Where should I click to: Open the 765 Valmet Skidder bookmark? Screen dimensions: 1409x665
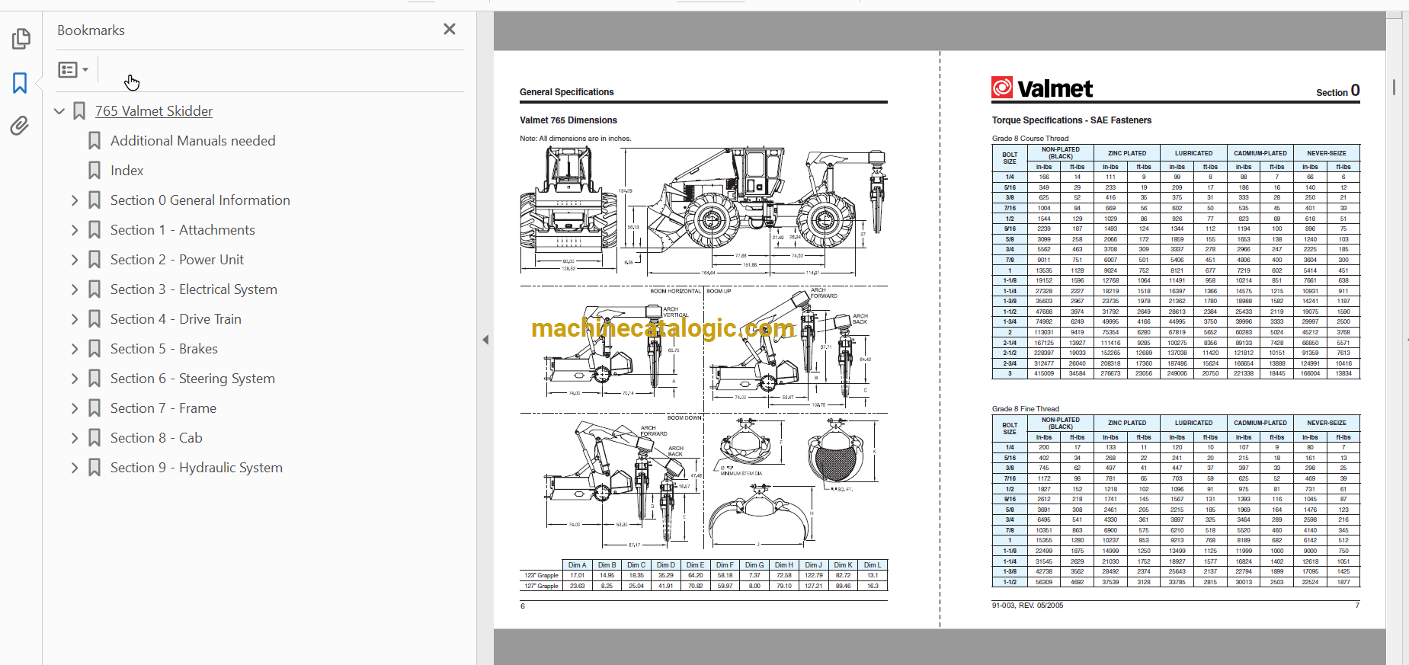[x=154, y=111]
